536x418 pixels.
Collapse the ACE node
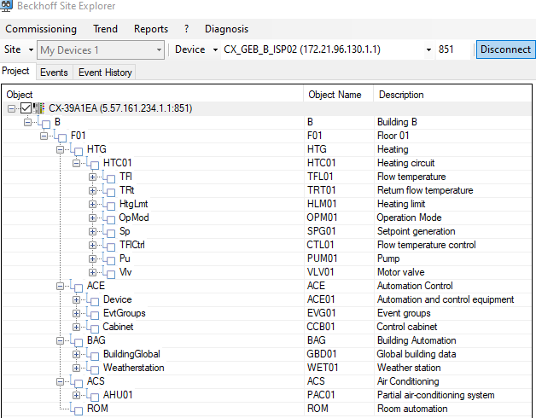(x=60, y=287)
